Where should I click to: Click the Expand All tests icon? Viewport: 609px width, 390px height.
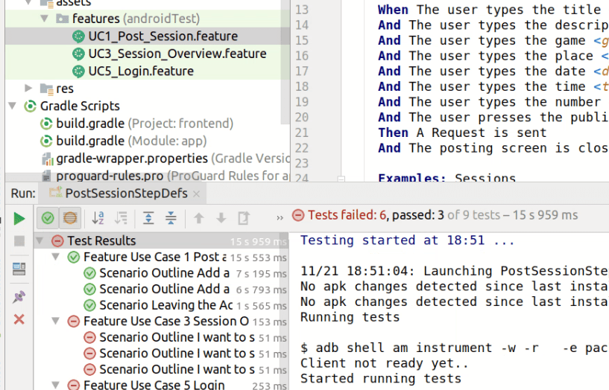pyautogui.click(x=148, y=218)
